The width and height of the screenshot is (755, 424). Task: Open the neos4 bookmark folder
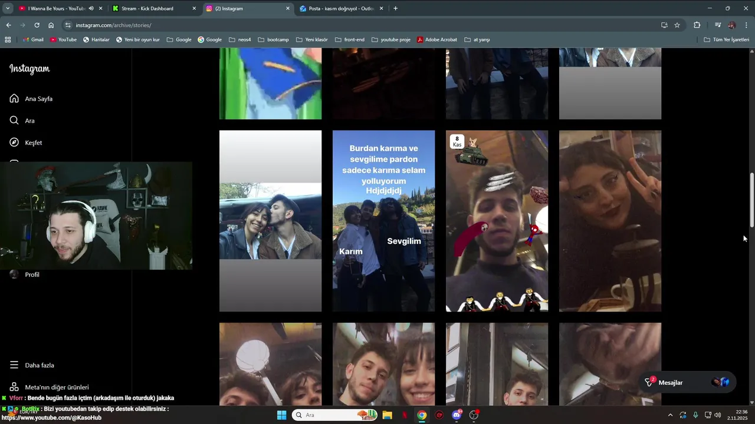coord(240,39)
